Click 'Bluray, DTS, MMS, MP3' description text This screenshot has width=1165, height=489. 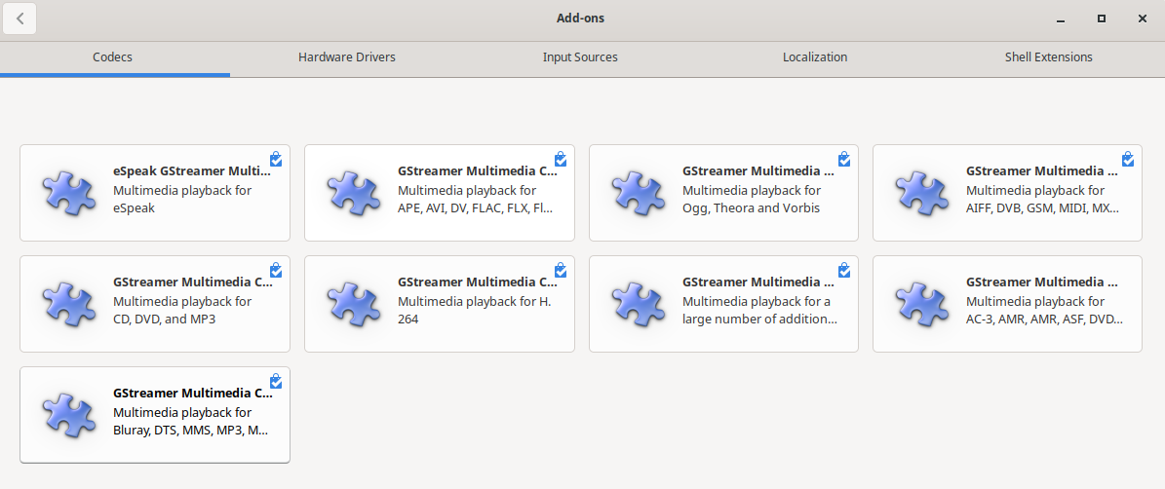(191, 431)
